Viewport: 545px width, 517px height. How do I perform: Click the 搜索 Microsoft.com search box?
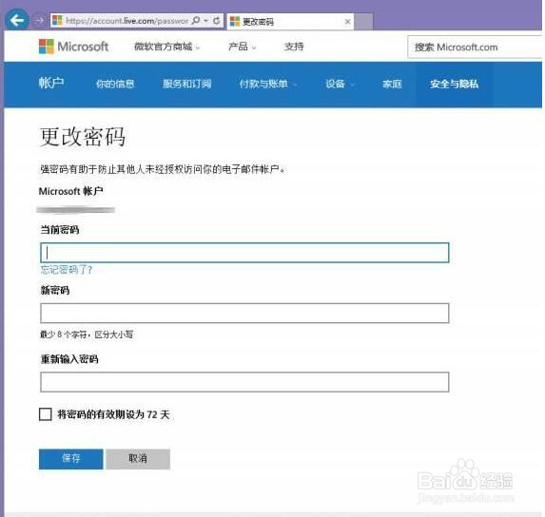coord(475,47)
